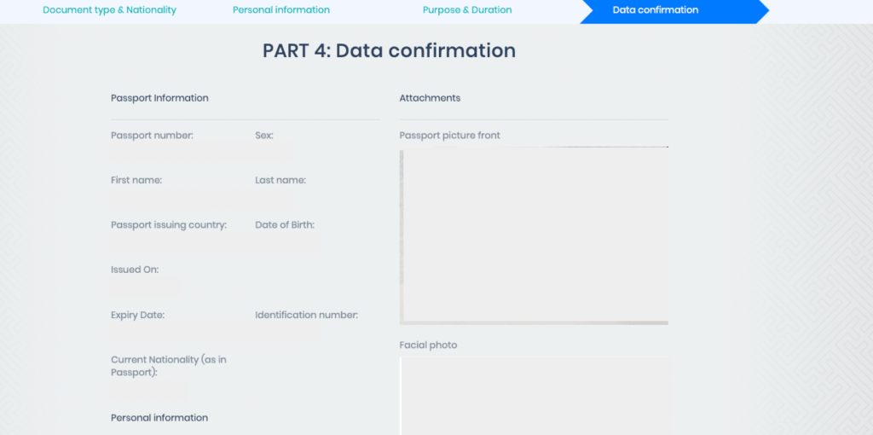
Task: Click the Identification number label
Action: click(306, 315)
